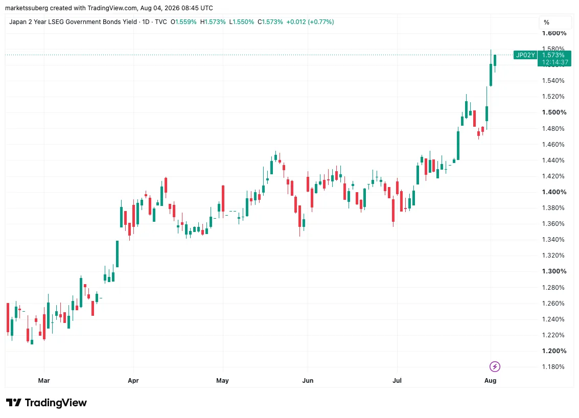Click the 1.260% price axis label
The width and height of the screenshot is (579, 418).
click(553, 303)
